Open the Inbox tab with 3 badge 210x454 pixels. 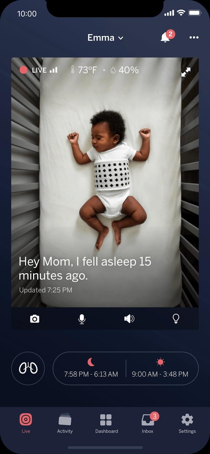(148, 423)
